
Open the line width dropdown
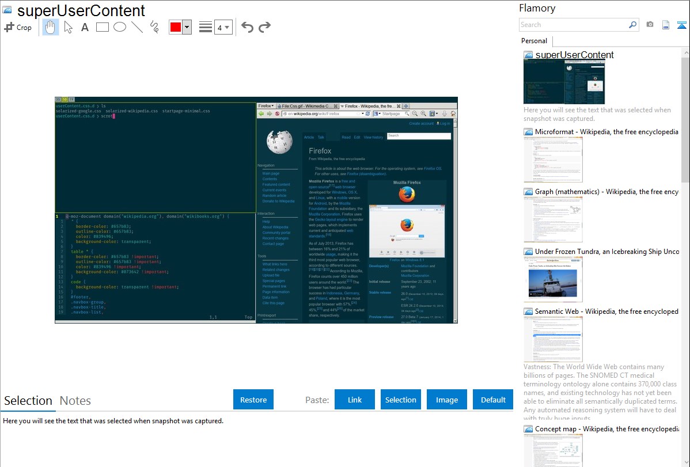(223, 27)
